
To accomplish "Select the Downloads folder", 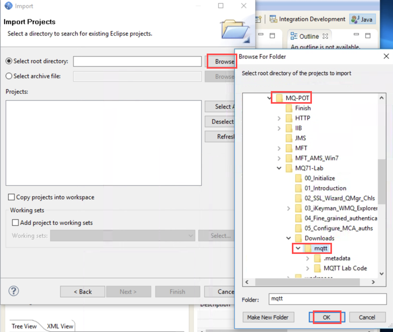I will click(x=319, y=238).
